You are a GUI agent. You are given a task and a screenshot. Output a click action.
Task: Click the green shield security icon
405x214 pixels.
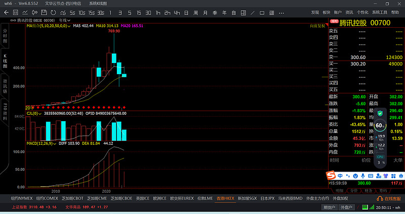point(380,113)
